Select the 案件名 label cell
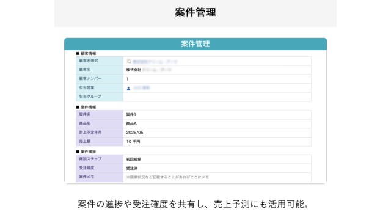 (100, 114)
